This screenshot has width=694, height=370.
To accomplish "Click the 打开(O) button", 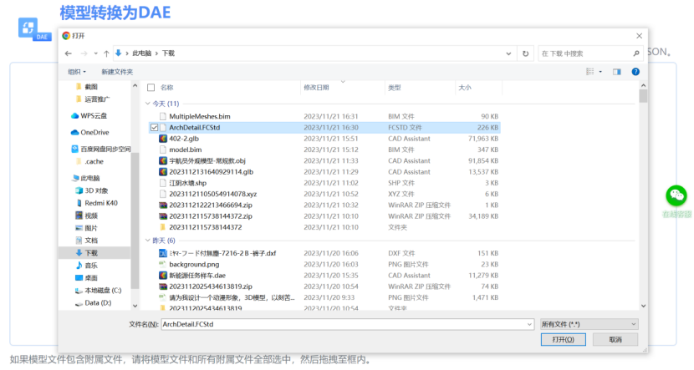I will [x=563, y=339].
